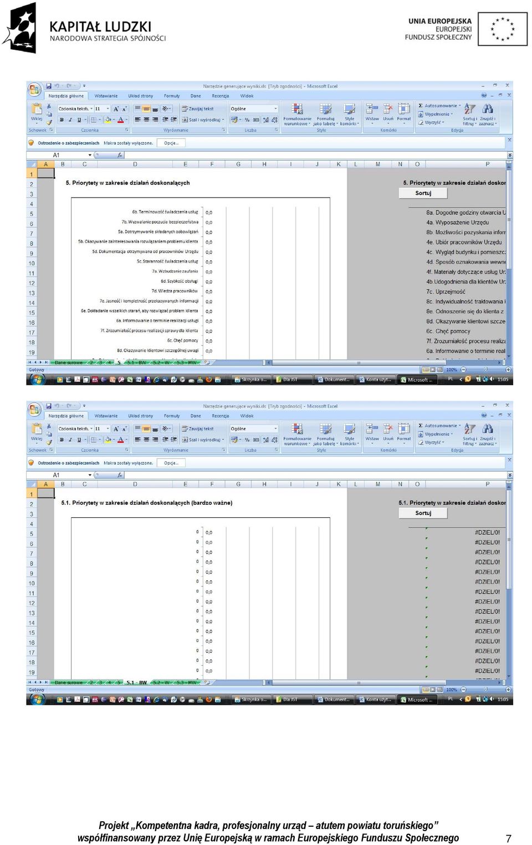Click zoom slider in bottom Excel status bar
This screenshot has width=532, height=845.
pos(485,689)
